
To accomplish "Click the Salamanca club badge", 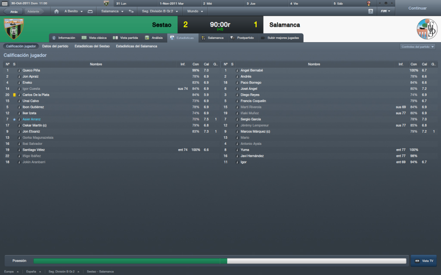I will [427, 29].
